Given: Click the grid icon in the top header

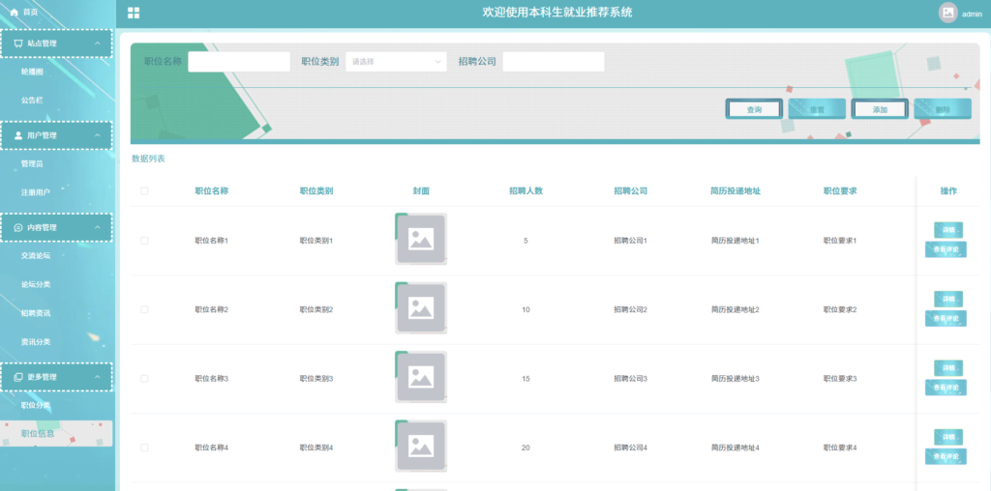Looking at the screenshot, I should (134, 14).
